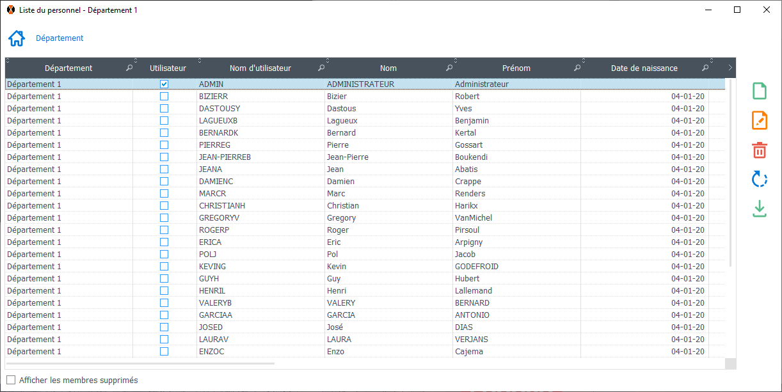Click the blue refresh icon
The height and width of the screenshot is (392, 782).
click(759, 179)
